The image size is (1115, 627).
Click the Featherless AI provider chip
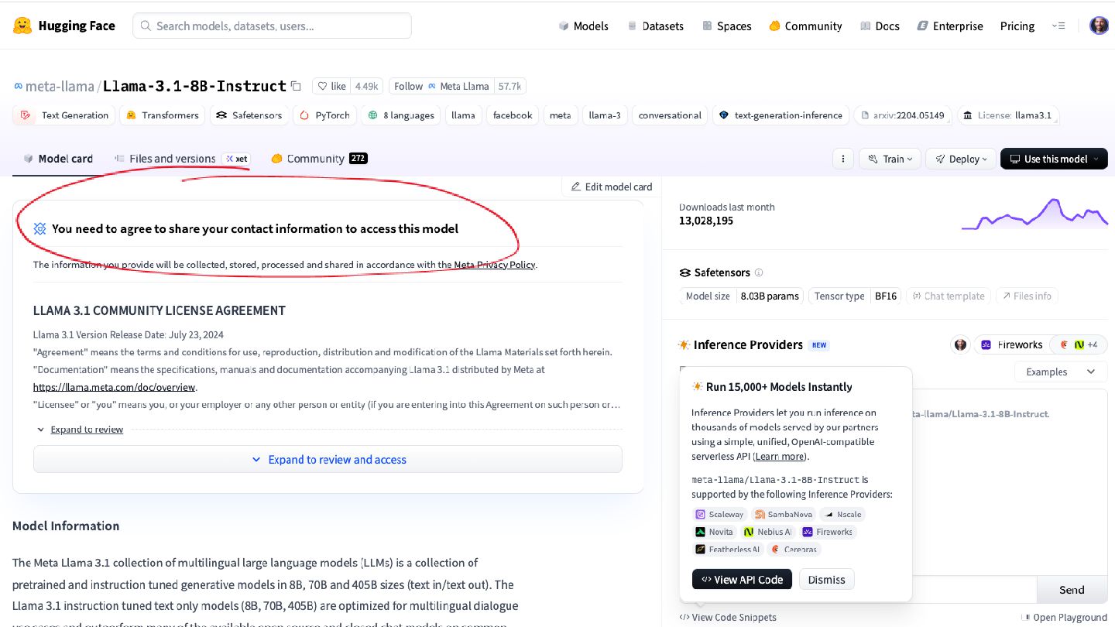[728, 549]
